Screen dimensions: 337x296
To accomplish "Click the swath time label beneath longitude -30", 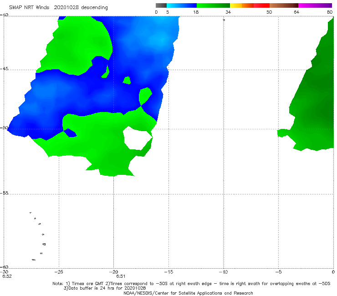I will point(7,276).
